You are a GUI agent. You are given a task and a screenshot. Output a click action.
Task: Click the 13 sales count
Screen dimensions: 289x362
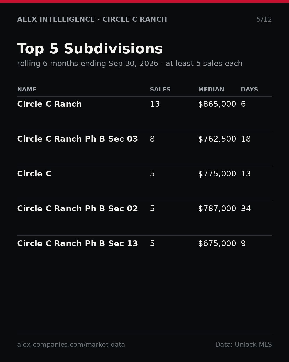click(x=155, y=104)
